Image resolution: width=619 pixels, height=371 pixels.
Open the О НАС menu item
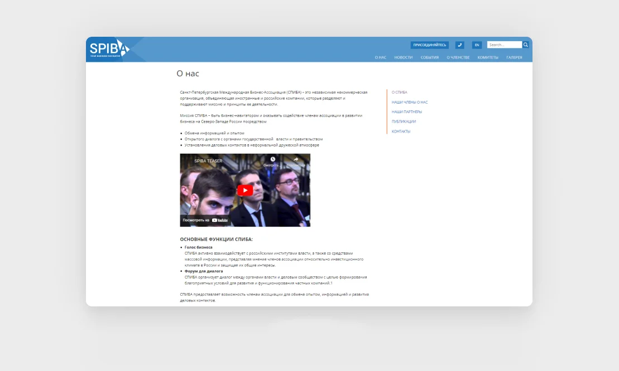[381, 57]
